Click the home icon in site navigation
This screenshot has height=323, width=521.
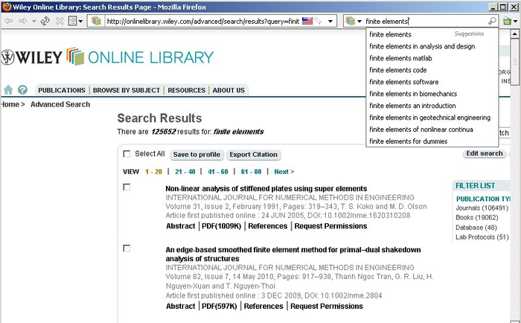pyautogui.click(x=8, y=90)
